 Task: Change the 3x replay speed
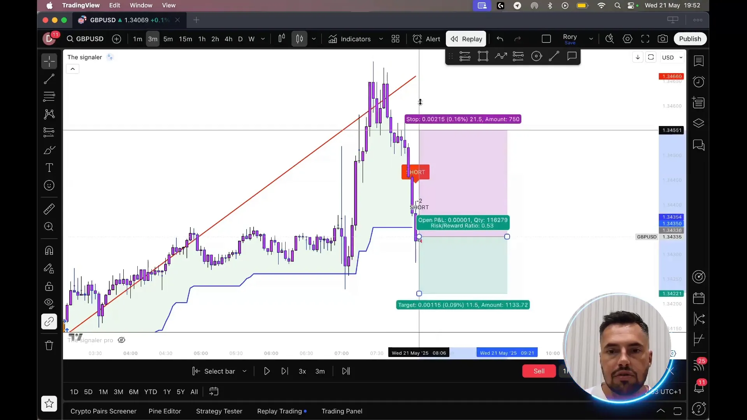(302, 371)
